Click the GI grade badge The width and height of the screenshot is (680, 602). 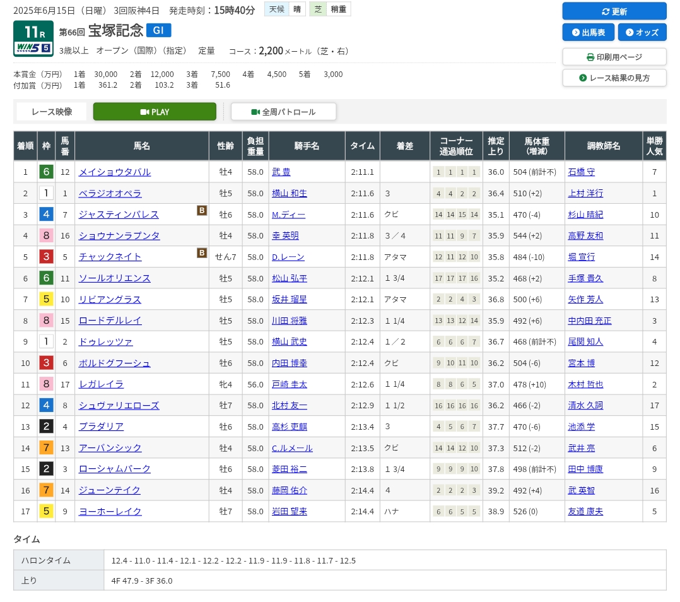[x=159, y=30]
